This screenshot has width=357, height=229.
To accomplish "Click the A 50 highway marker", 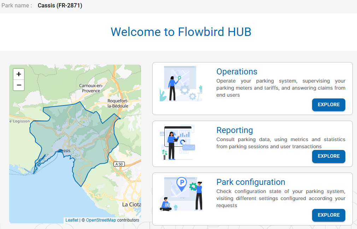I will [119, 164].
